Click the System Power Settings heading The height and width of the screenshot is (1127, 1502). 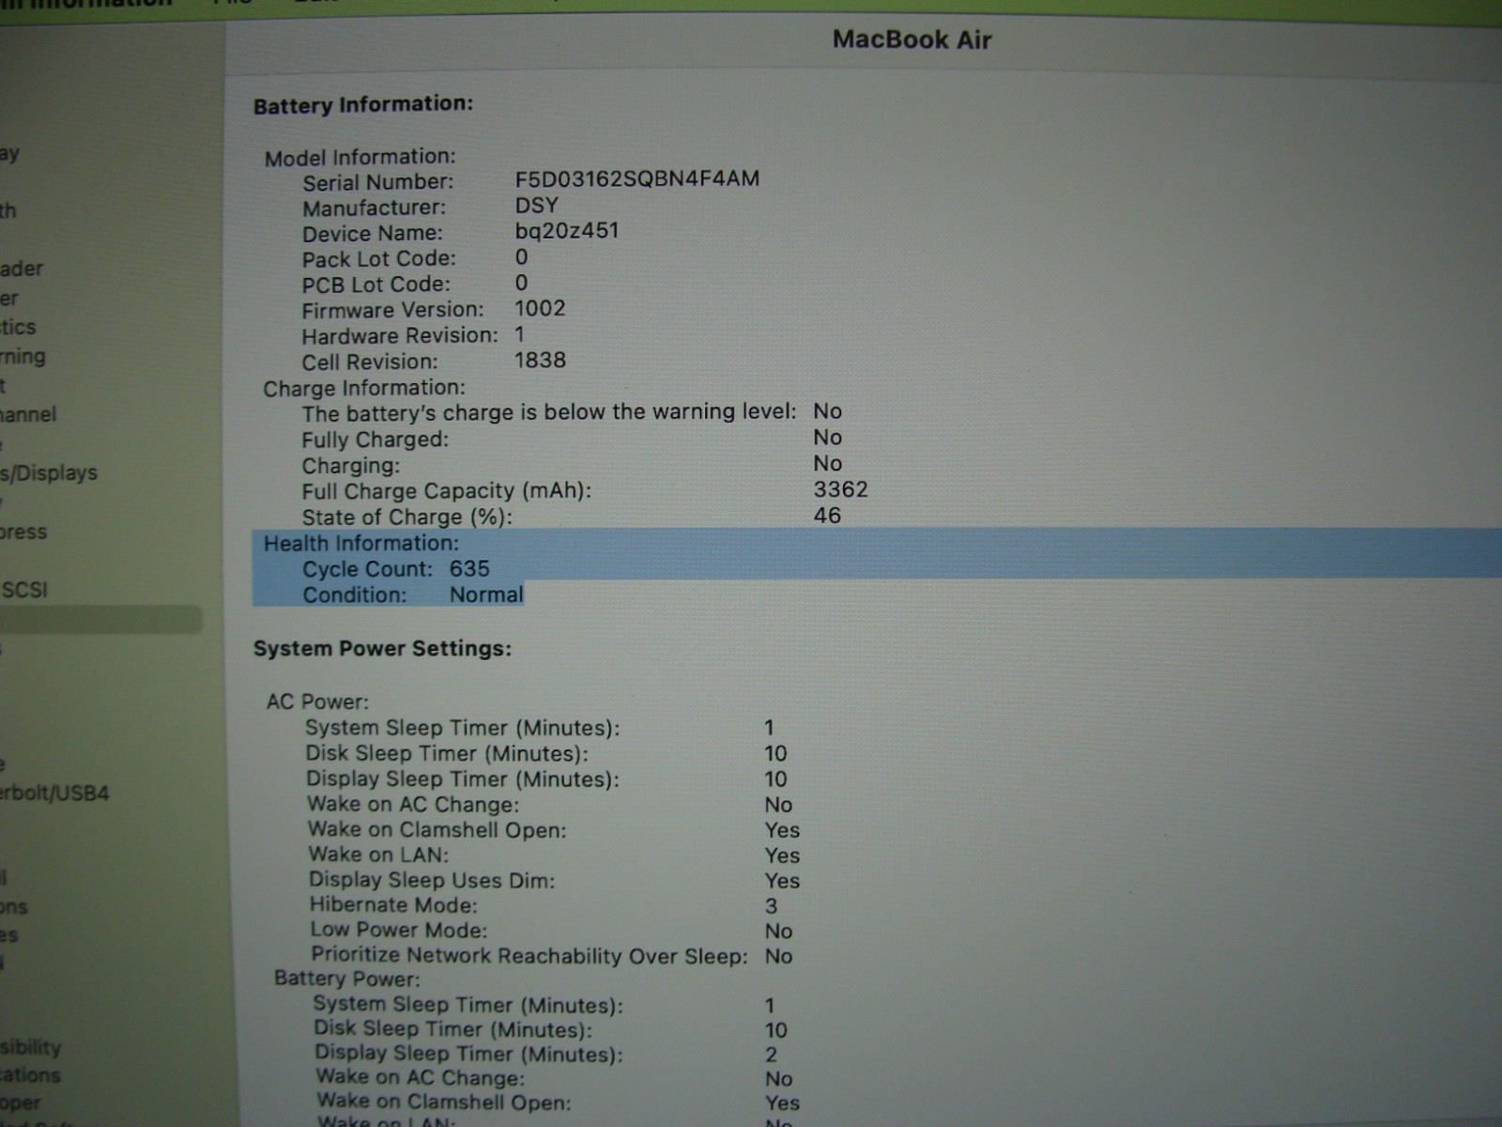(x=382, y=649)
